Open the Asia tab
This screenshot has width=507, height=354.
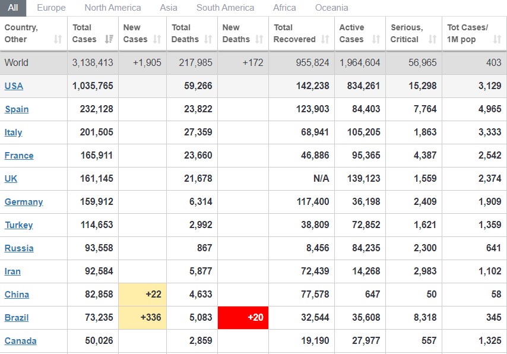tap(169, 8)
